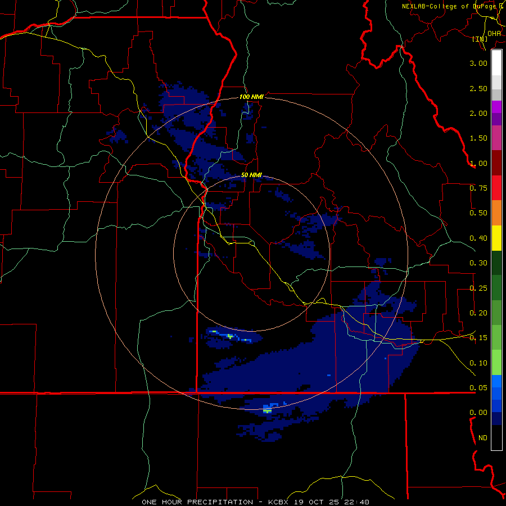Select the bright red swatch near 0.75
506x506 pixels.
tap(496, 188)
